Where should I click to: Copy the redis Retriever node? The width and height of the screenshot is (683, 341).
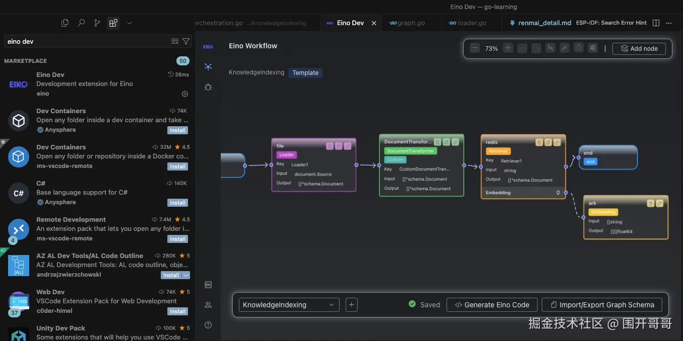(x=548, y=142)
